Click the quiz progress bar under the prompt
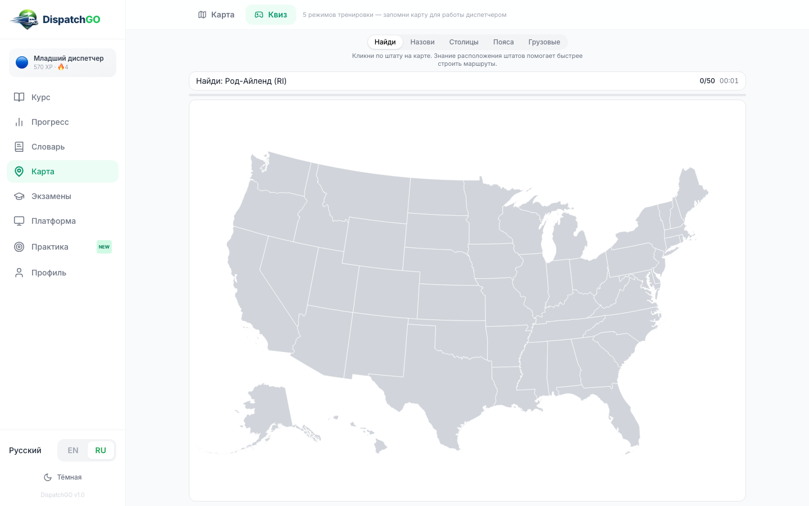The image size is (809, 506). tap(467, 95)
